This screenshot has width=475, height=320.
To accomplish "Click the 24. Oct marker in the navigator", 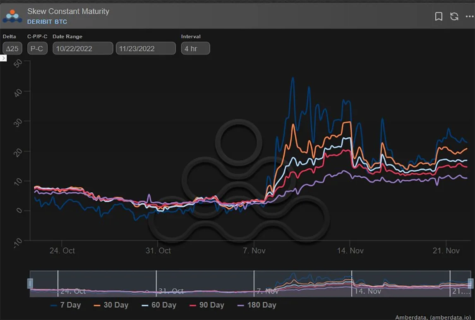I will 73,291.
